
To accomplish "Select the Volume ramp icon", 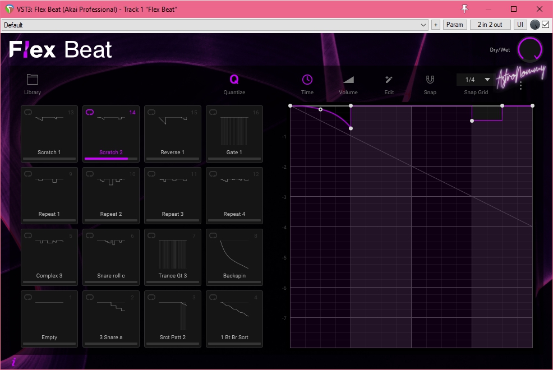I will click(x=348, y=80).
